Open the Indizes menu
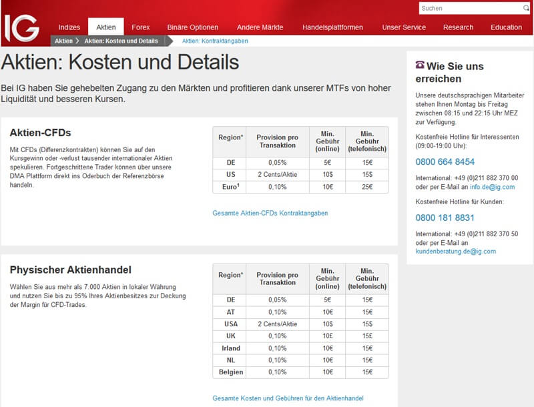This screenshot has width=534, height=407. coord(69,27)
